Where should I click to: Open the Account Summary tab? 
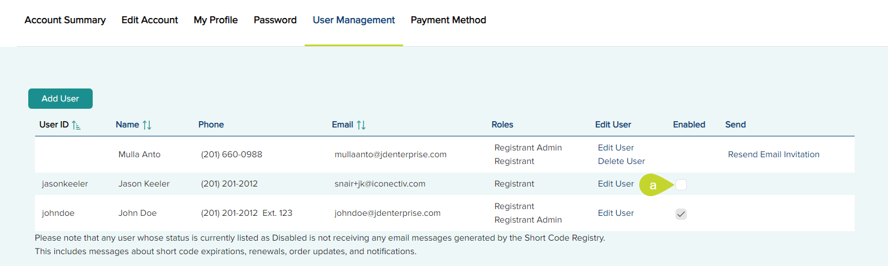click(65, 20)
